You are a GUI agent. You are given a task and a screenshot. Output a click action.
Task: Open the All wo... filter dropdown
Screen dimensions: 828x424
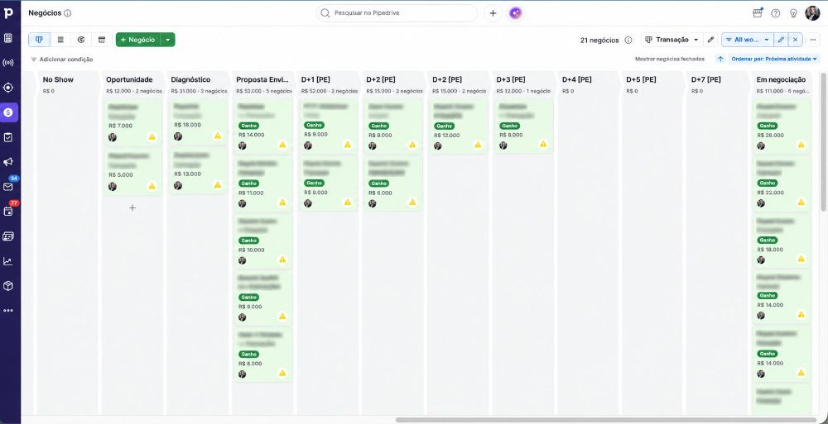(748, 40)
